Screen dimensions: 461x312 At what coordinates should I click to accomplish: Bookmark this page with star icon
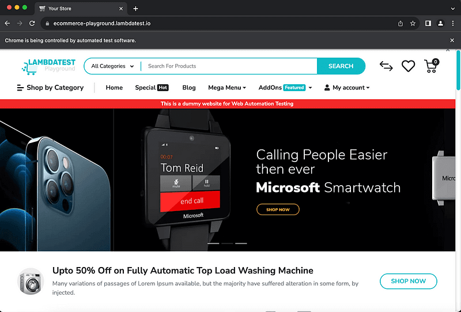click(413, 23)
